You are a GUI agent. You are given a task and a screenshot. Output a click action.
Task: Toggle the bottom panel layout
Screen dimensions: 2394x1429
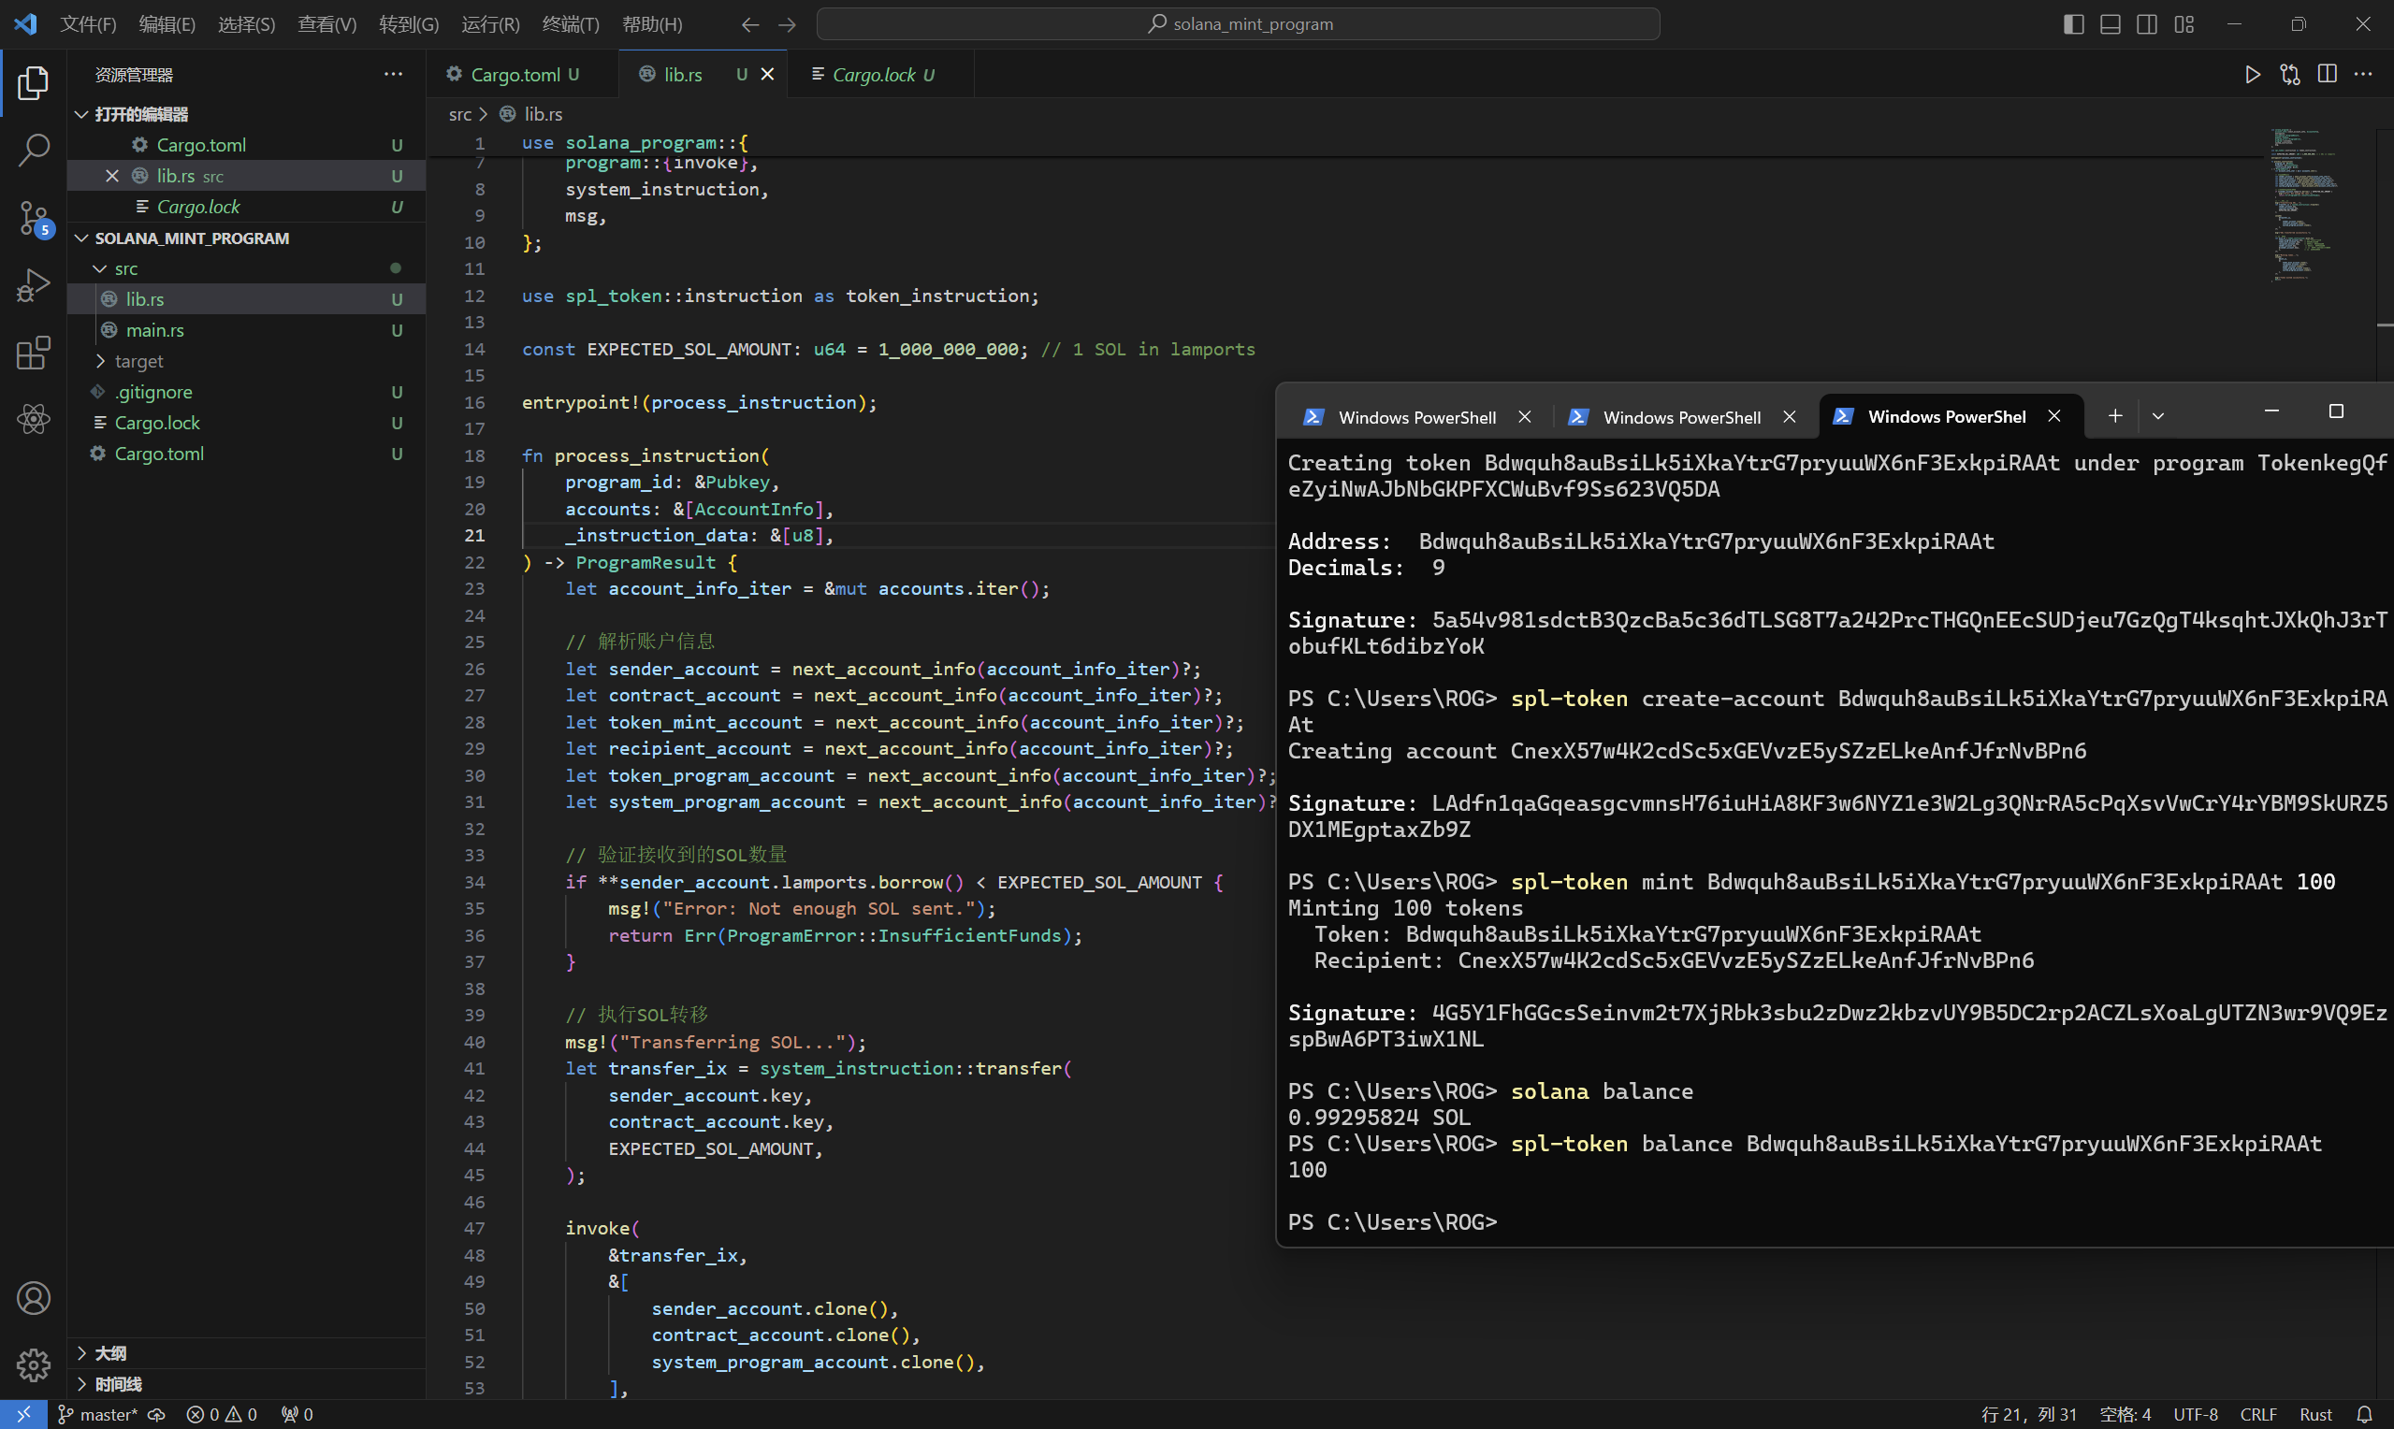(2110, 24)
